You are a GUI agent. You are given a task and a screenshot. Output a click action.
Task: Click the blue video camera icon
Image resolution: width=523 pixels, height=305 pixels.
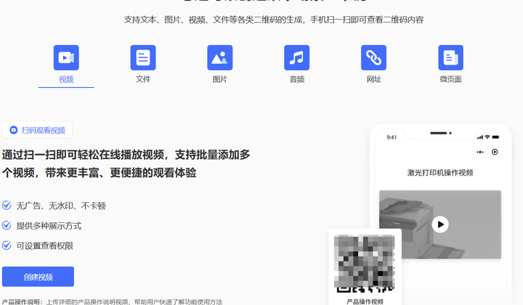[66, 57]
